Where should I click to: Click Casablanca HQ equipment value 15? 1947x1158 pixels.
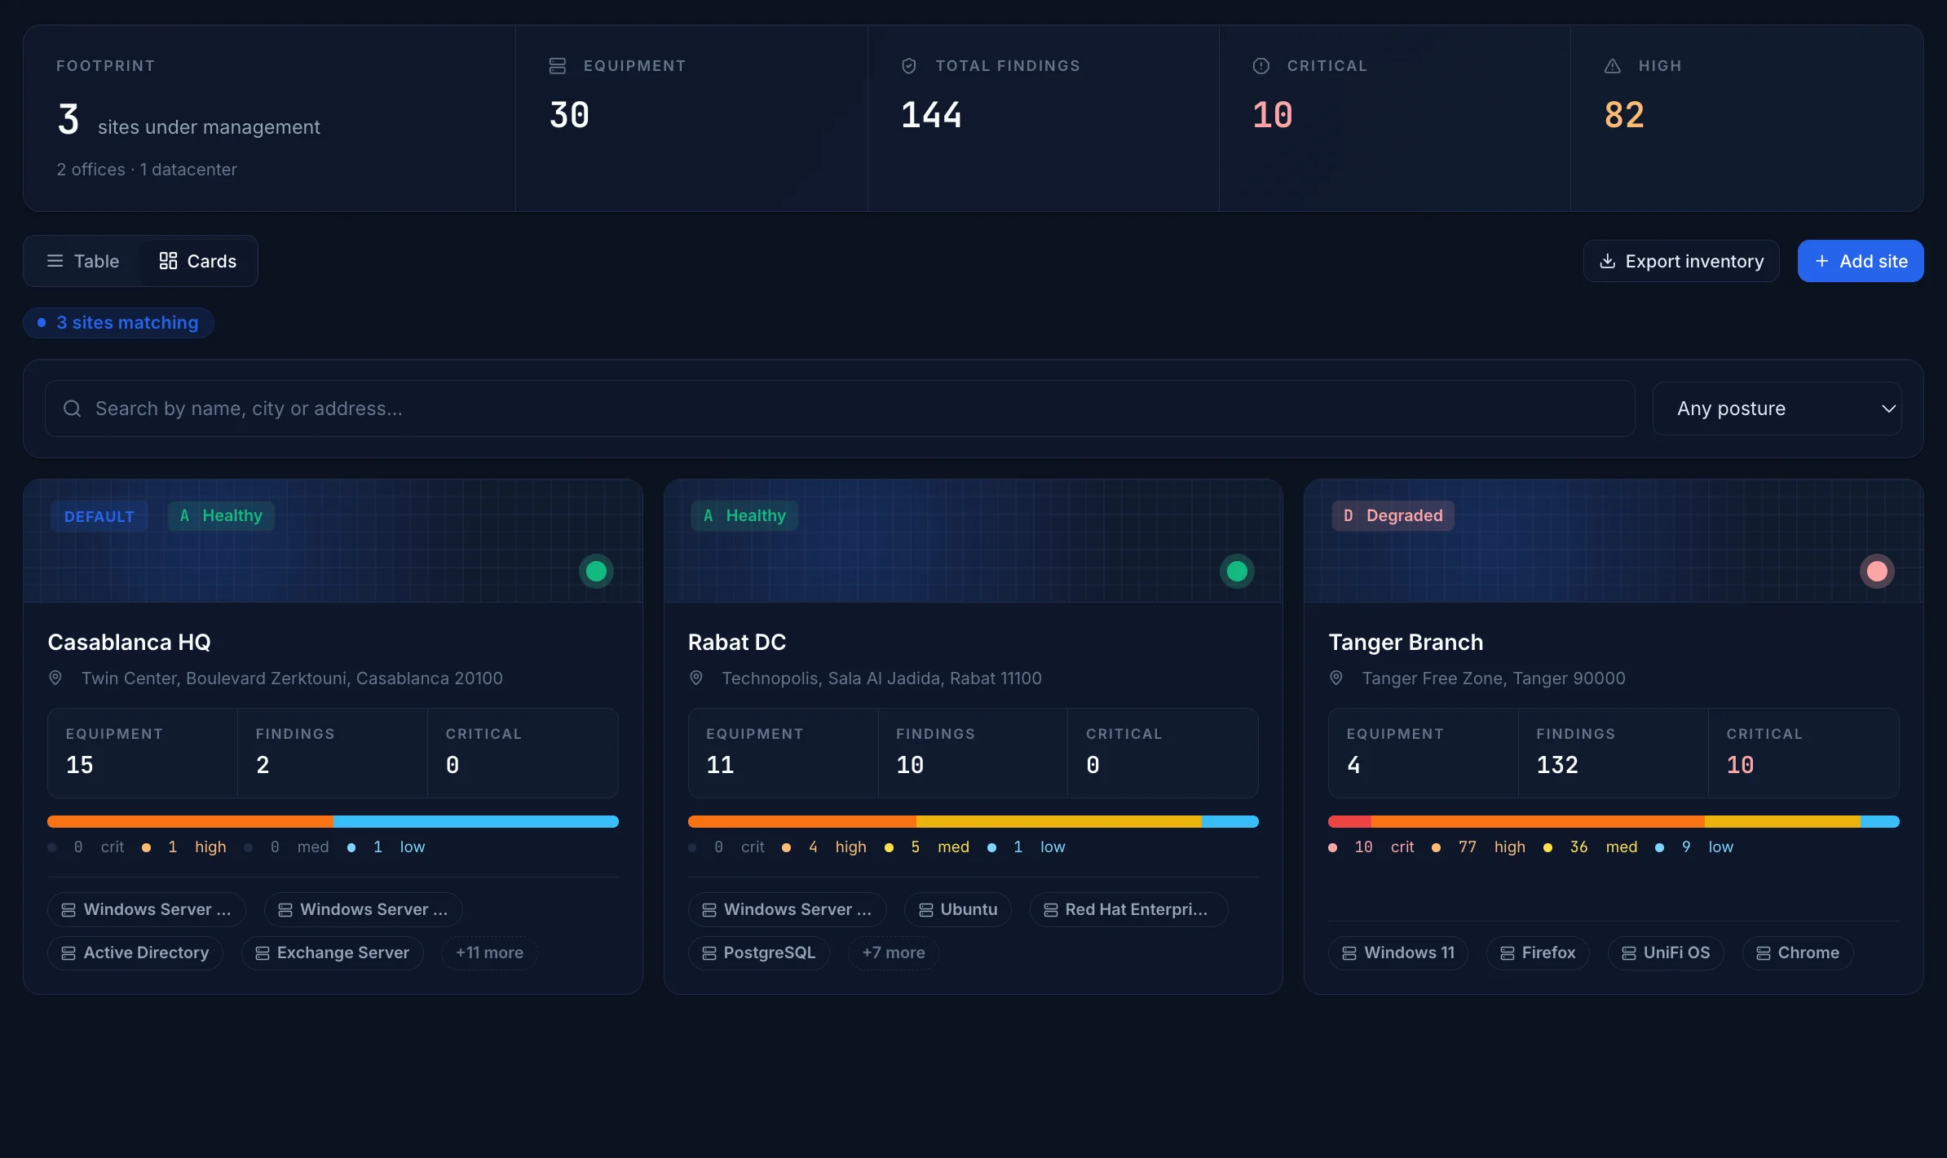coord(79,765)
